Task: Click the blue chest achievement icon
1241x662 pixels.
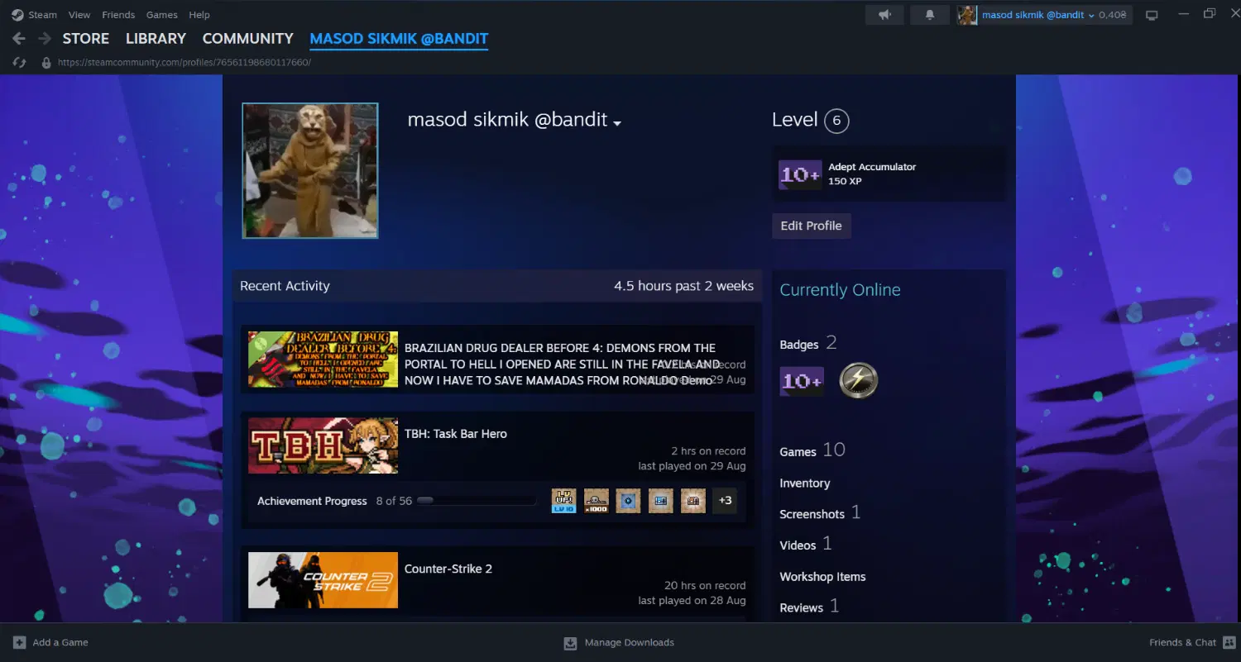Action: 661,501
